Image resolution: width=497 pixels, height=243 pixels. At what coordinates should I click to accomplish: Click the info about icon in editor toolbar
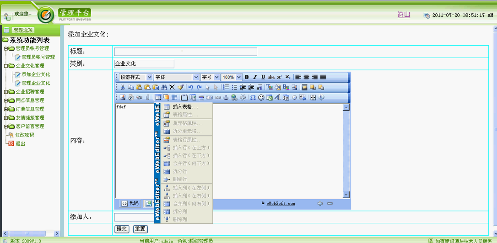coord(321,97)
